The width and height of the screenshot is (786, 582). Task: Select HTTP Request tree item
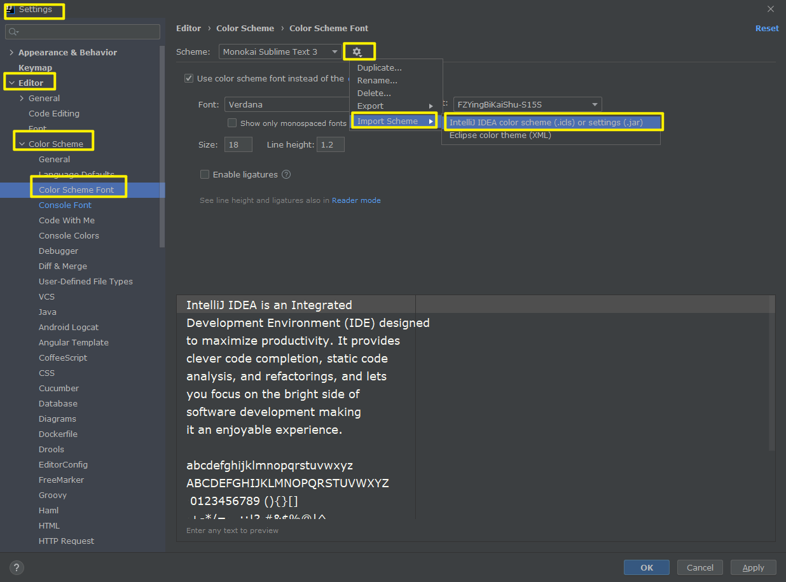66,541
